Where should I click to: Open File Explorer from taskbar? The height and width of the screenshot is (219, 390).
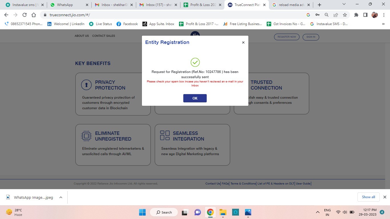pos(223,212)
